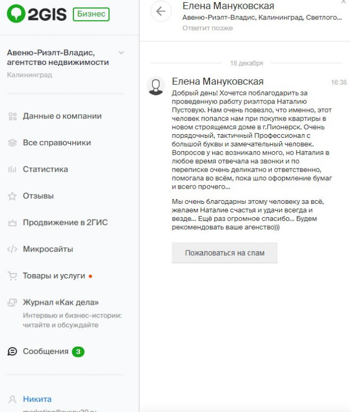Open Продвижение в 2ГИС section
The width and height of the screenshot is (351, 412).
pyautogui.click(x=65, y=223)
